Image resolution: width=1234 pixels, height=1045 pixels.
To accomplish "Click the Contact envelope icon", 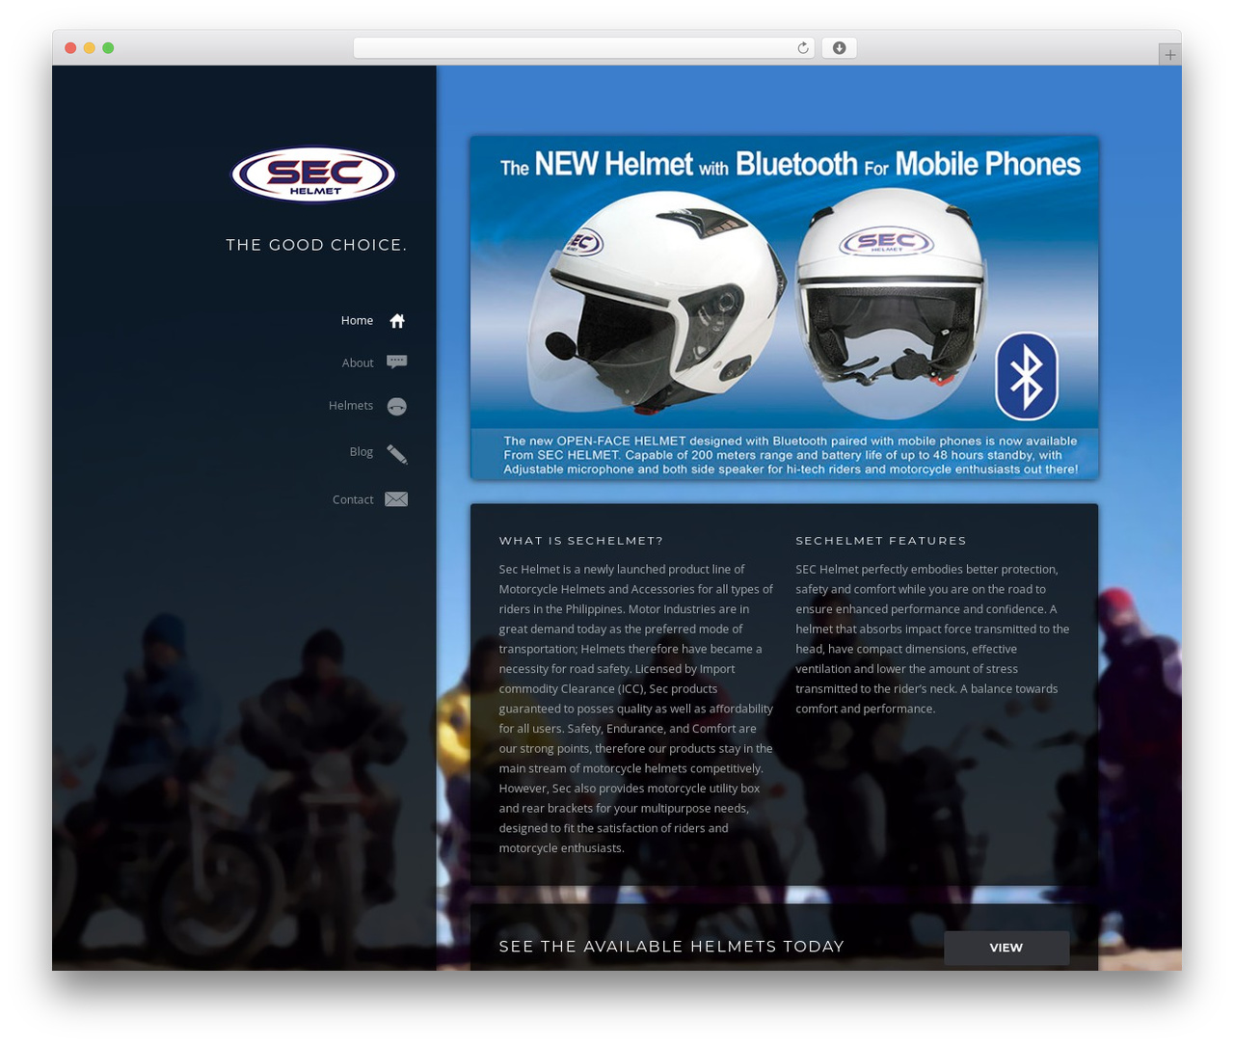I will [x=396, y=499].
